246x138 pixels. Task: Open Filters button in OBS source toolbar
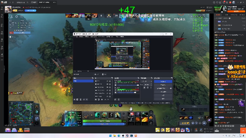pyautogui.click(x=104, y=74)
